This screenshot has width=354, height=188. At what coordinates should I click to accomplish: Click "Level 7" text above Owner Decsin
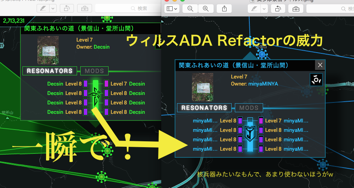pyautogui.click(x=85, y=40)
